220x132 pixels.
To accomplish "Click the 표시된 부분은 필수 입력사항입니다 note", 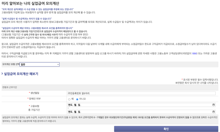I will 200,80.
